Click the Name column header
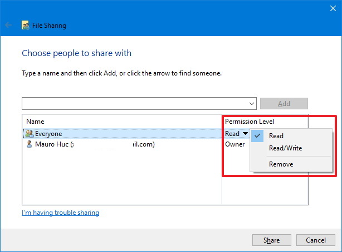This screenshot has width=342, height=252. point(35,122)
